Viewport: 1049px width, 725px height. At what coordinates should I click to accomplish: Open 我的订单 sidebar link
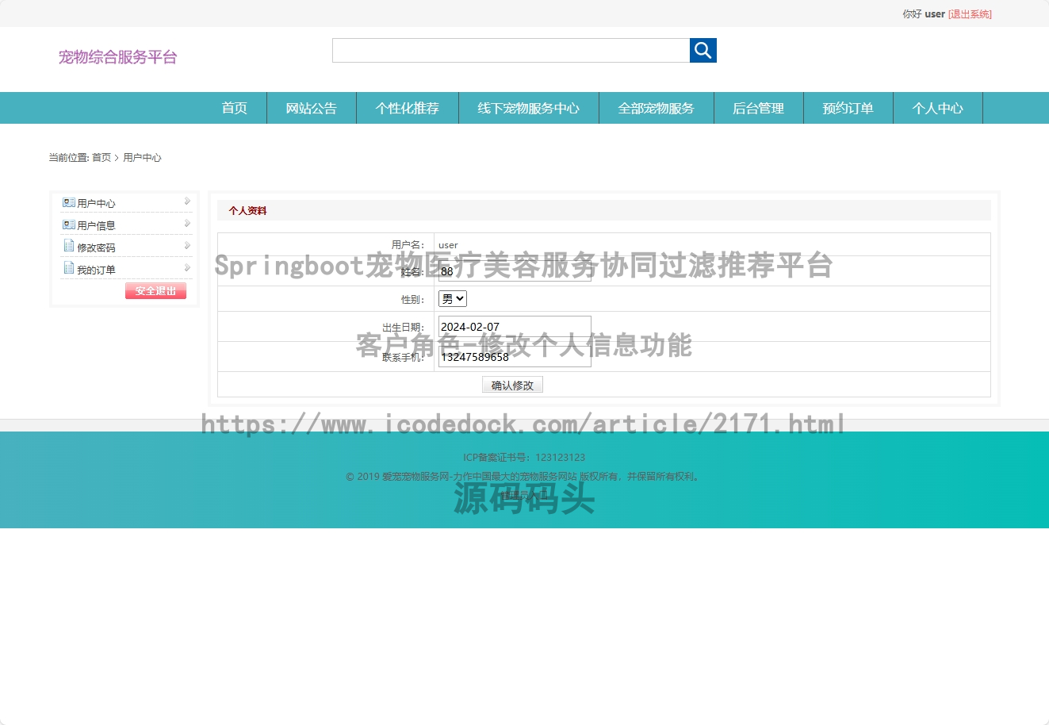click(96, 270)
